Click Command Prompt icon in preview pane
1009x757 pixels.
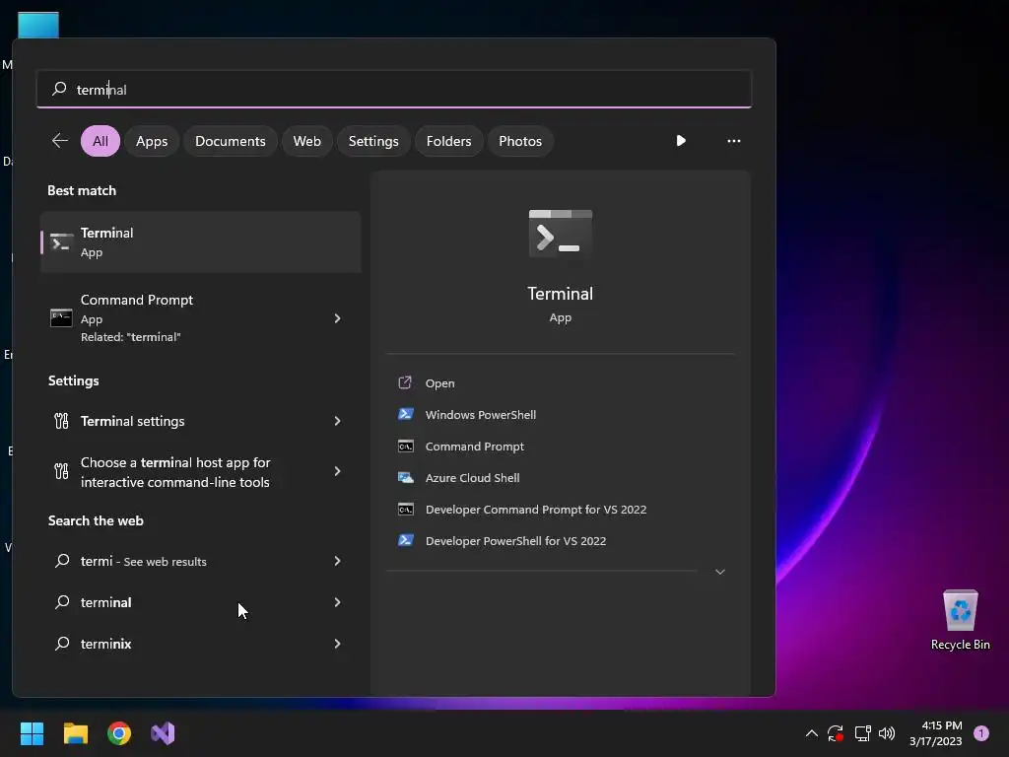point(405,447)
